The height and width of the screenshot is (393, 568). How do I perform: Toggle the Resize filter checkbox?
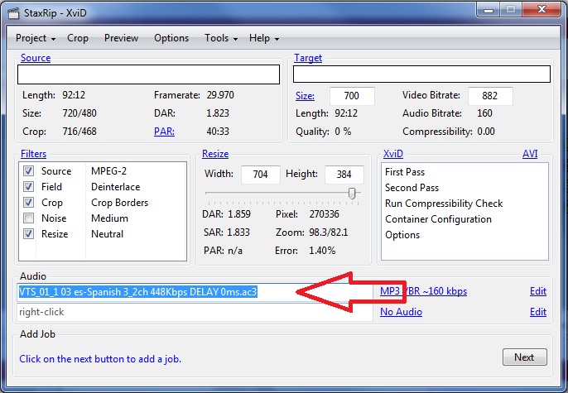click(x=29, y=234)
